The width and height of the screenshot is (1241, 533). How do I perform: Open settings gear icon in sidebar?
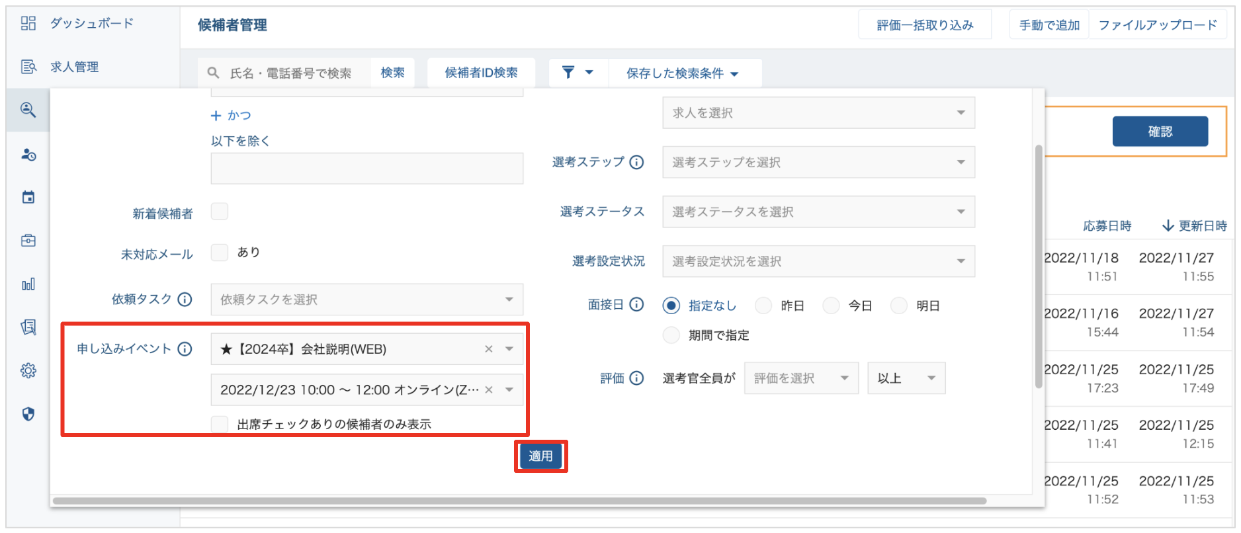pos(28,370)
